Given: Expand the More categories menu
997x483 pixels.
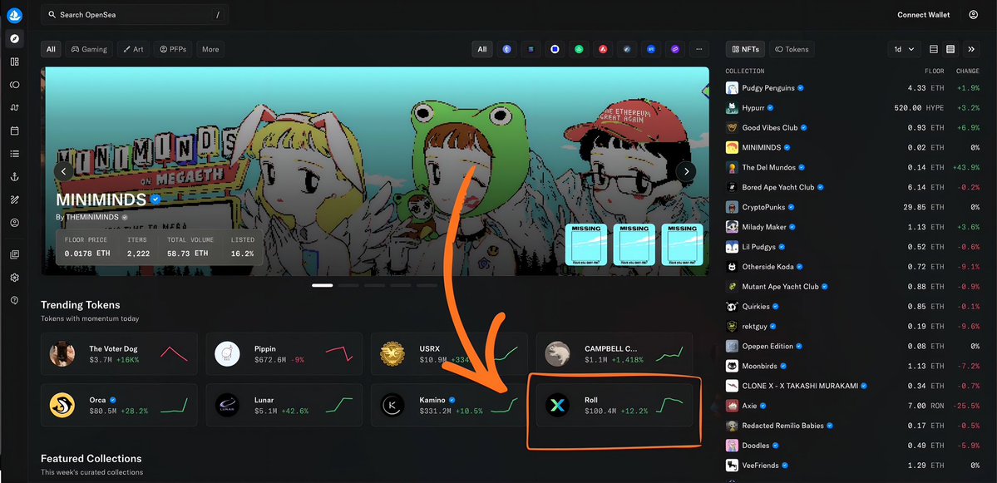Looking at the screenshot, I should coord(210,49).
